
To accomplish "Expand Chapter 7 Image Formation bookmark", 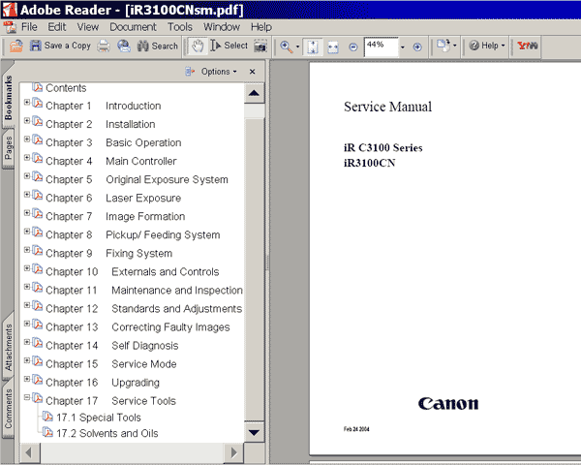I will 27,213.
